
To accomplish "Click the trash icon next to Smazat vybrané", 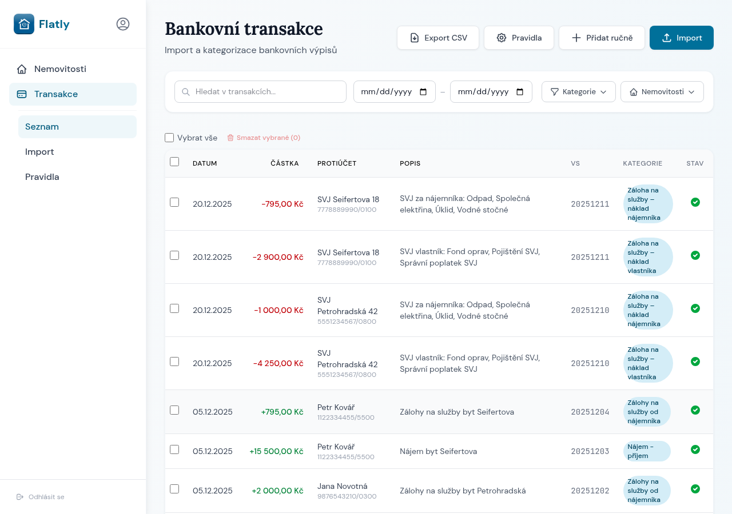I will (230, 138).
